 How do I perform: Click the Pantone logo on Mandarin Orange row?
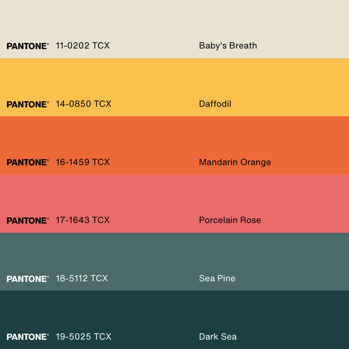28,162
